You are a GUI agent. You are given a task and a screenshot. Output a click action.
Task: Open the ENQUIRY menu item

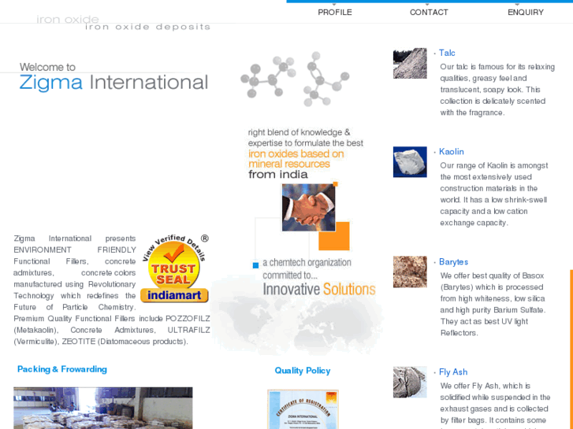click(x=526, y=13)
